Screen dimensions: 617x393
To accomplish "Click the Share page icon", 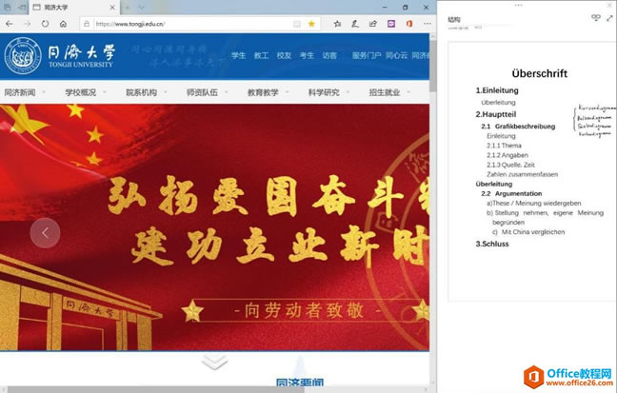I will [373, 24].
